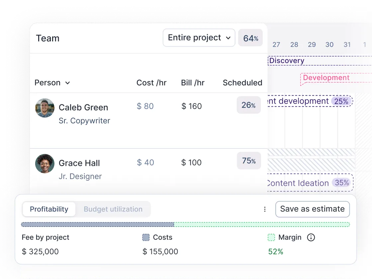Click Caleb Green's profile photo
Image resolution: width=372 pixels, height=279 pixels.
[45, 108]
